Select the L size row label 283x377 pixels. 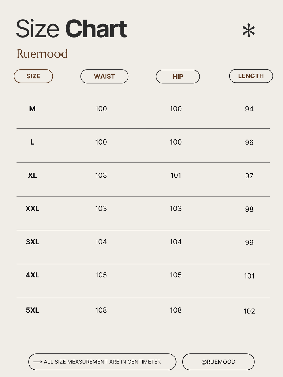pyautogui.click(x=32, y=142)
